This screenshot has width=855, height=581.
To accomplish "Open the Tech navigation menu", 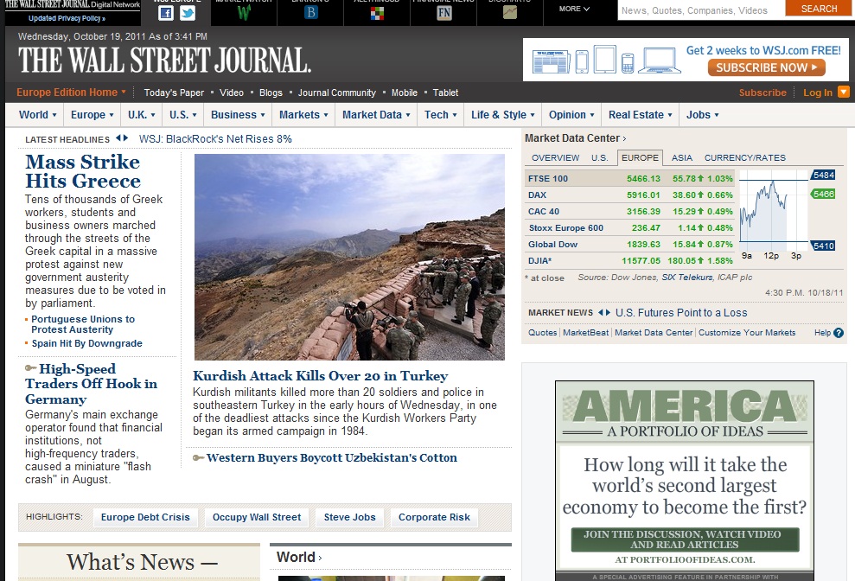I will 441,115.
